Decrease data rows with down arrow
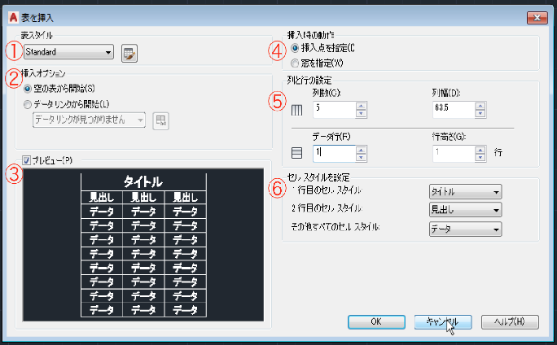 tap(361, 158)
